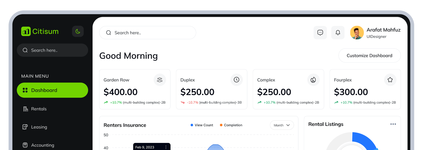
Task: Open Arafat Mahfuz profile avatar
Action: point(357,33)
